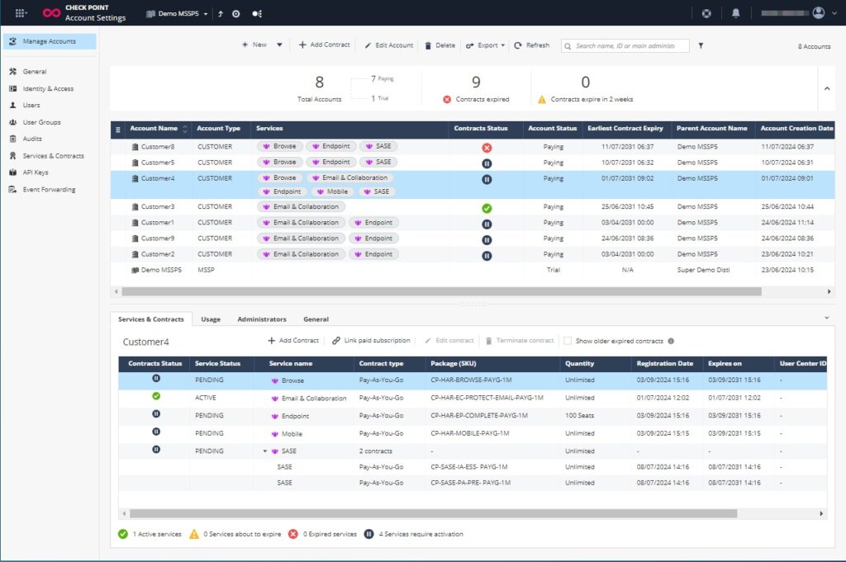Toggle the filter icon beside the search box
This screenshot has width=846, height=562.
pos(701,46)
